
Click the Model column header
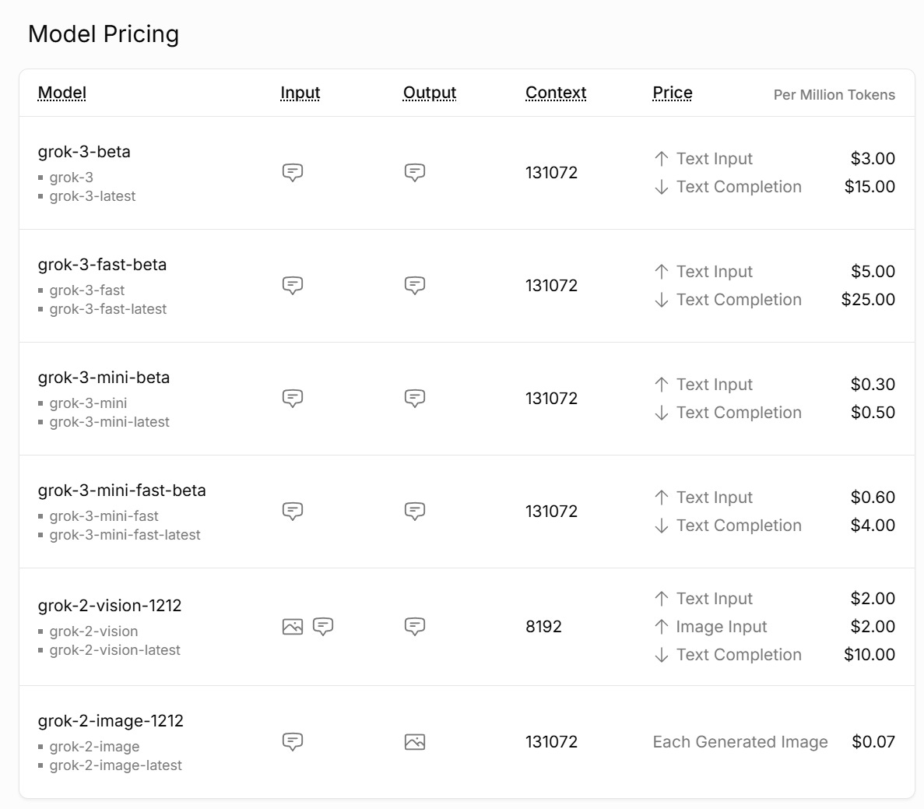pos(62,93)
